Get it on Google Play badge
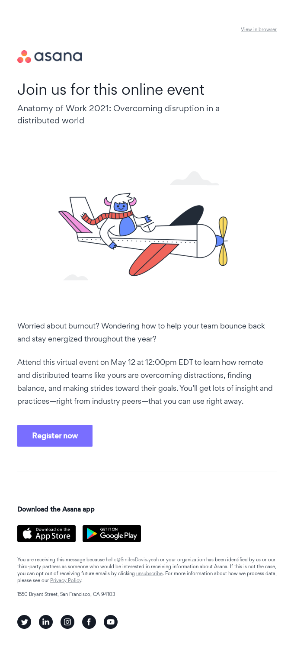 (x=112, y=534)
